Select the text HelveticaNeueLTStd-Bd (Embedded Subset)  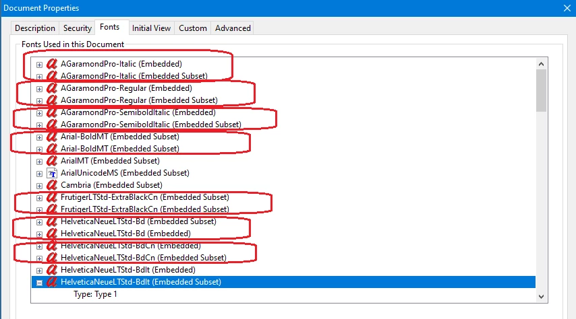tap(138, 221)
